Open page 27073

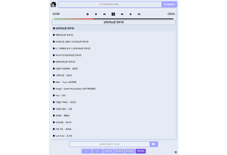(x=108, y=151)
